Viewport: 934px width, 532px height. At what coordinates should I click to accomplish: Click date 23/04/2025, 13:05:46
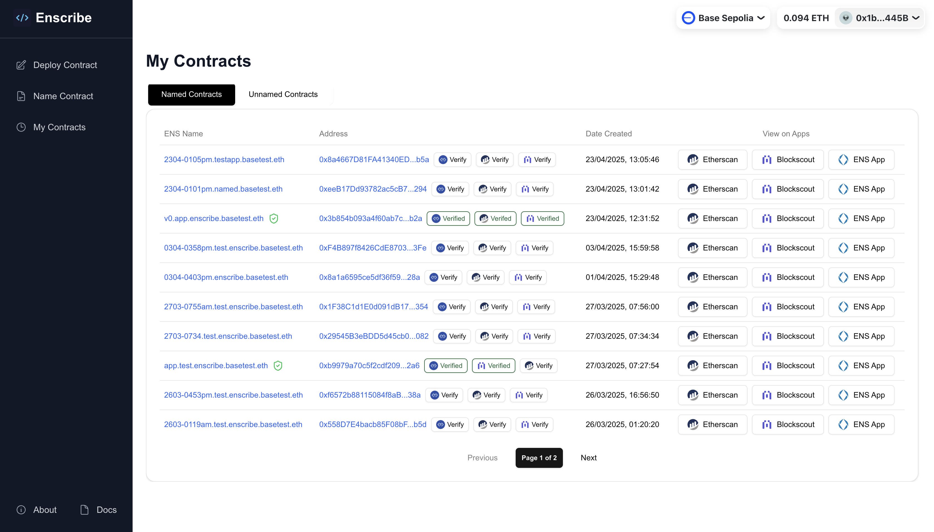click(622, 160)
